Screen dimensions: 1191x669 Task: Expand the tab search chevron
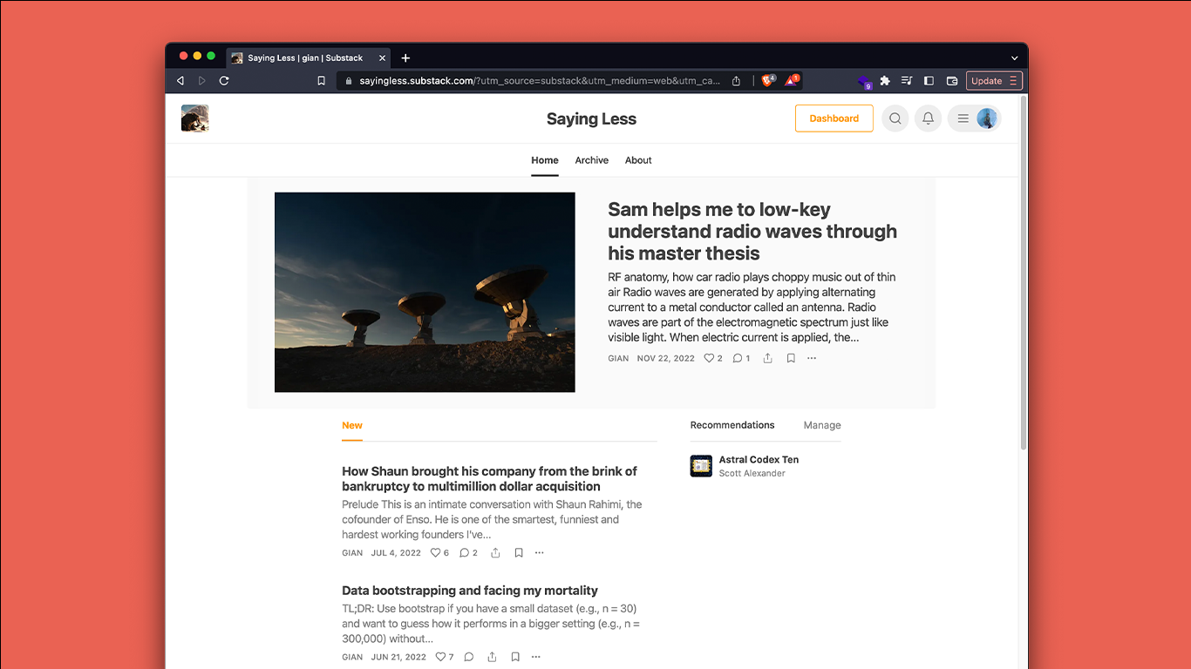(x=1014, y=58)
